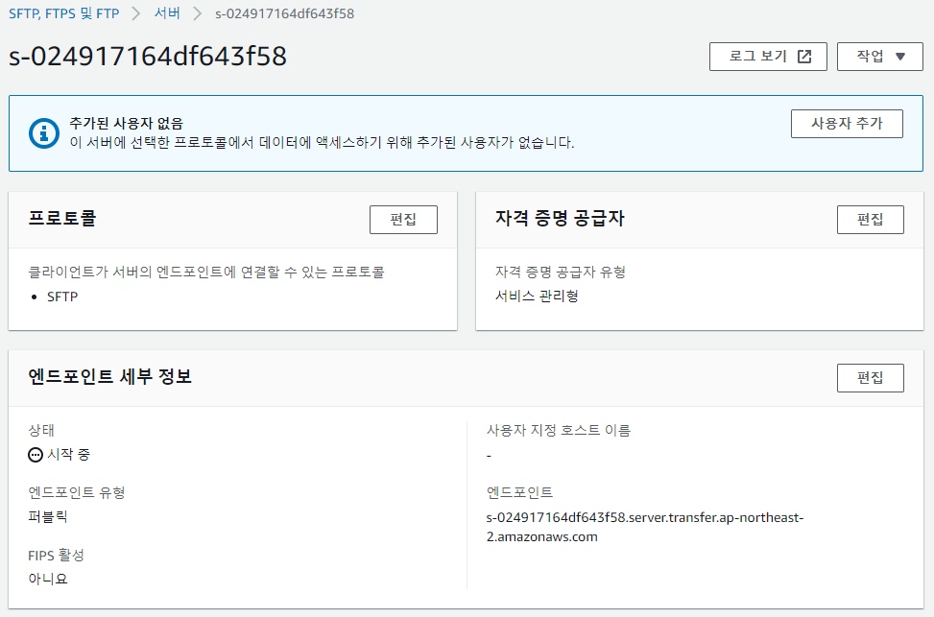Viewport: 934px width, 617px height.
Task: Add a user with 사용자 추가 button
Action: click(x=847, y=124)
